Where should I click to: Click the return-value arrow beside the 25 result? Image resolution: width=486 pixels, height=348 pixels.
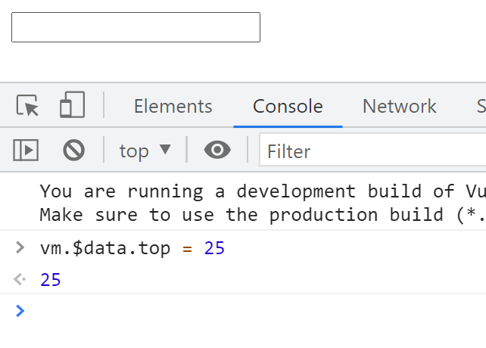[20, 280]
